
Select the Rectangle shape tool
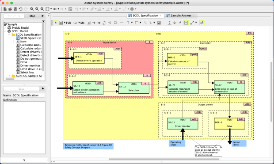[137, 23]
